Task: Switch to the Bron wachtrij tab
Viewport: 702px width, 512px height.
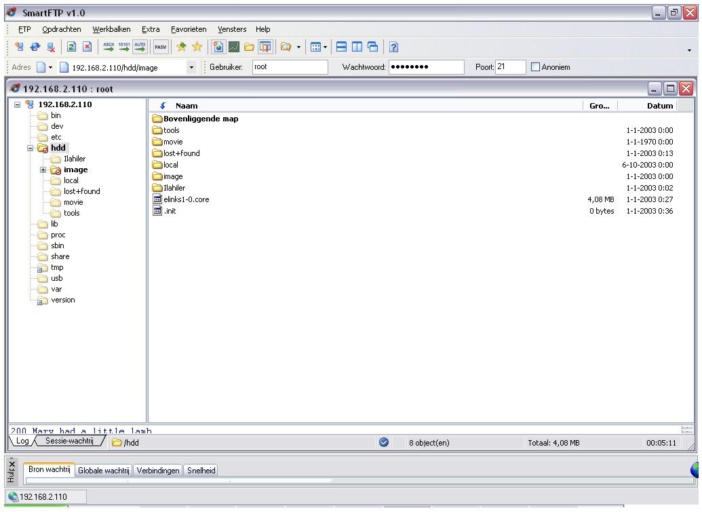Action: coord(50,469)
